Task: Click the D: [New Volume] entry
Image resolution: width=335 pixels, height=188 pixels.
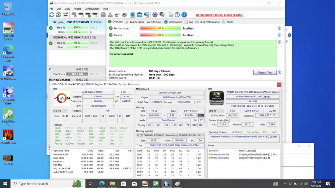Action: (x=77, y=79)
